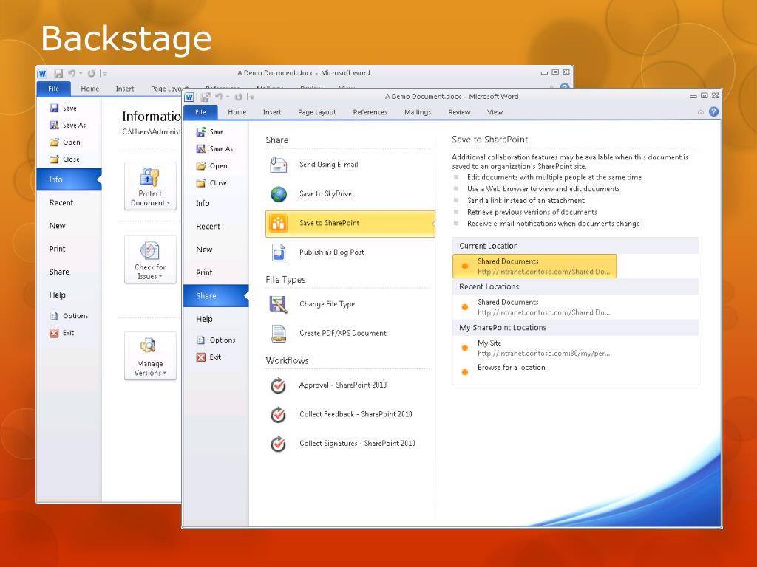The width and height of the screenshot is (757, 567).
Task: Click Repeat in front window quick access toolbar
Action: point(239,97)
